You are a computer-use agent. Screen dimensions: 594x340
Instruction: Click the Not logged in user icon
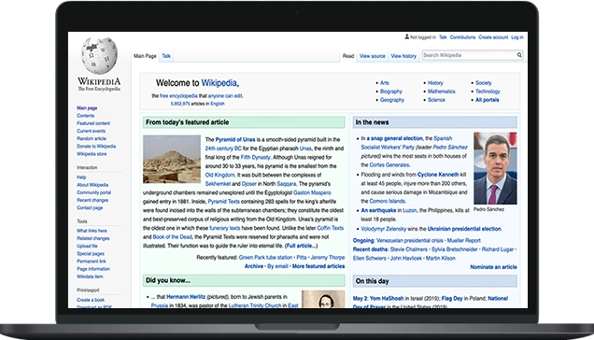coord(407,36)
